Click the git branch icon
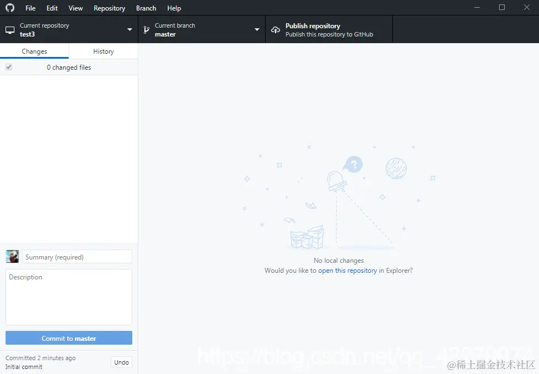Screen dimensions: 539x374 click(x=147, y=30)
